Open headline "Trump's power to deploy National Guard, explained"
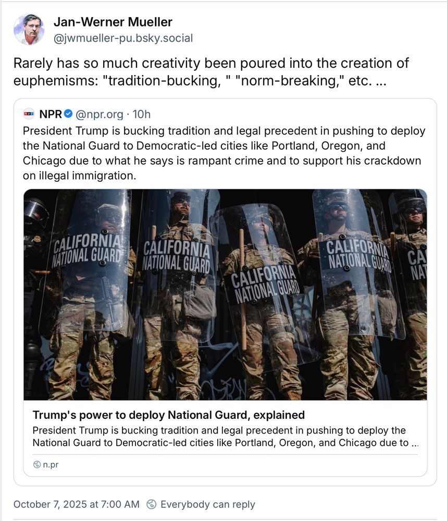Image resolution: width=447 pixels, height=521 pixels. point(168,415)
